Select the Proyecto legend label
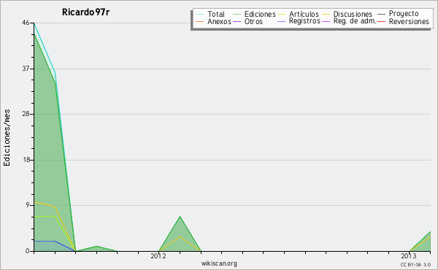Viewport: 438px width, 270px height. pos(404,14)
